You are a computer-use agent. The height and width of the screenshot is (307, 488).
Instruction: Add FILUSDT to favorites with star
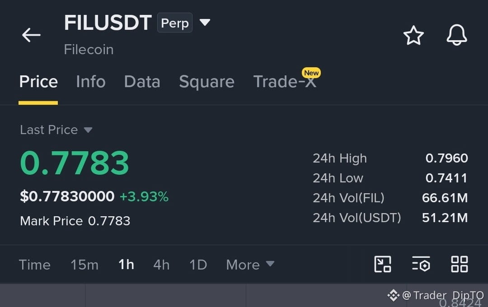pyautogui.click(x=413, y=35)
